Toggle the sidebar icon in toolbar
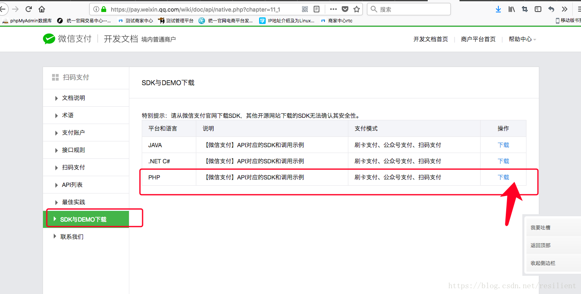Viewport: 581px width, 294px height. 538,9
